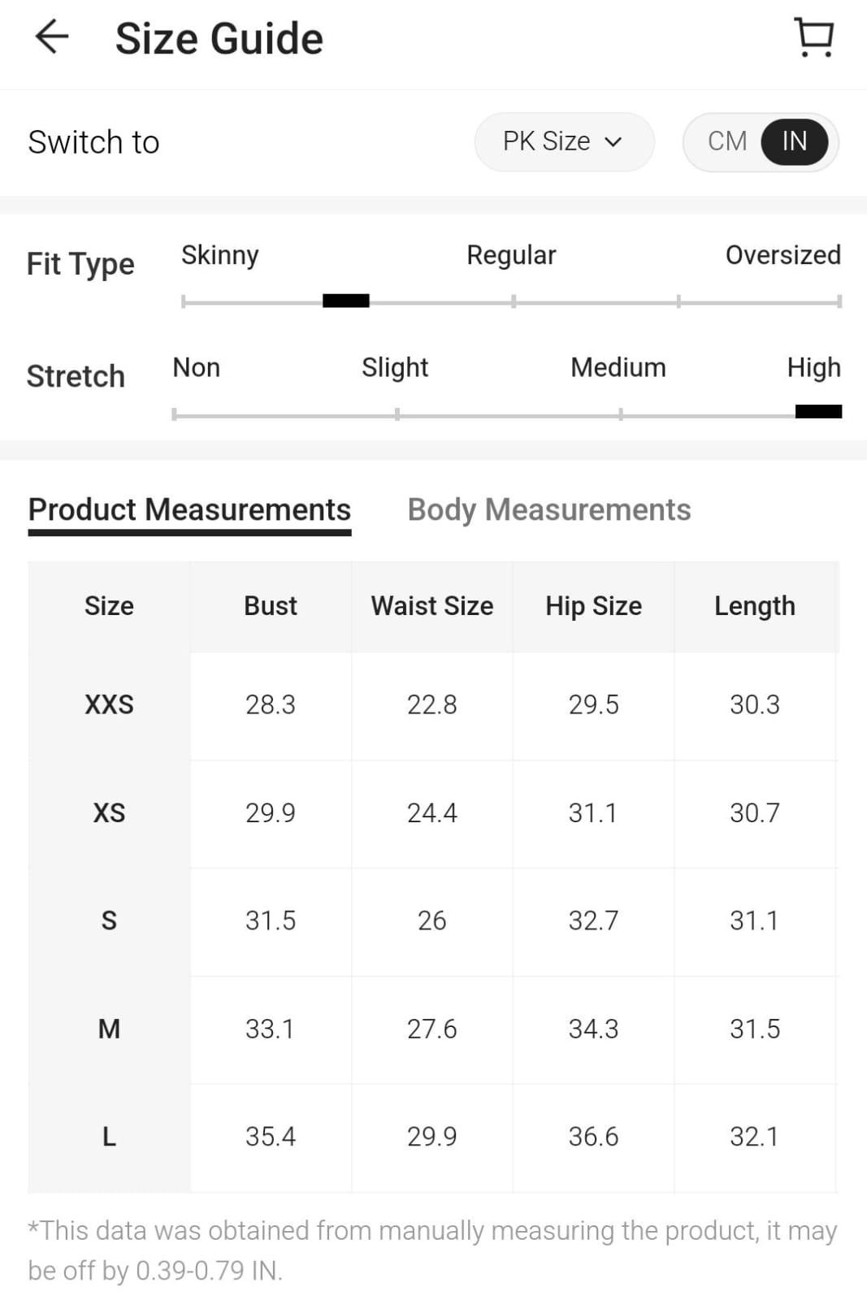Click the PK Size chevron arrow
This screenshot has height=1300, width=867.
coord(613,142)
